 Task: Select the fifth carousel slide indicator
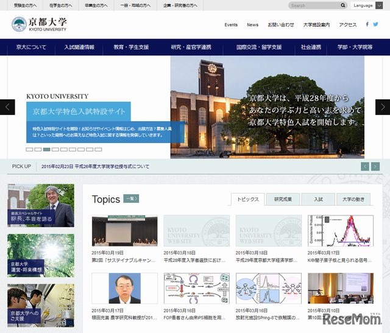coord(64,150)
